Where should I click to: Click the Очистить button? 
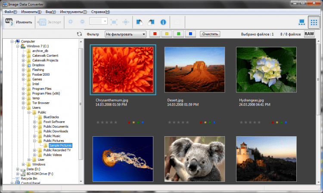tap(210, 34)
